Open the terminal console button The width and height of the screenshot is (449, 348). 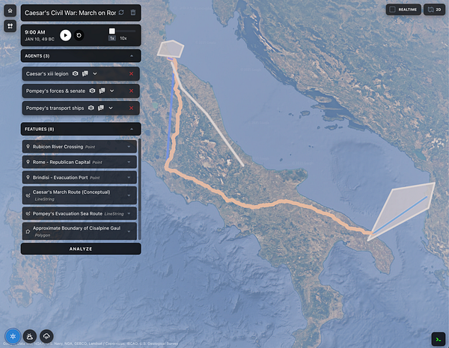point(439,340)
